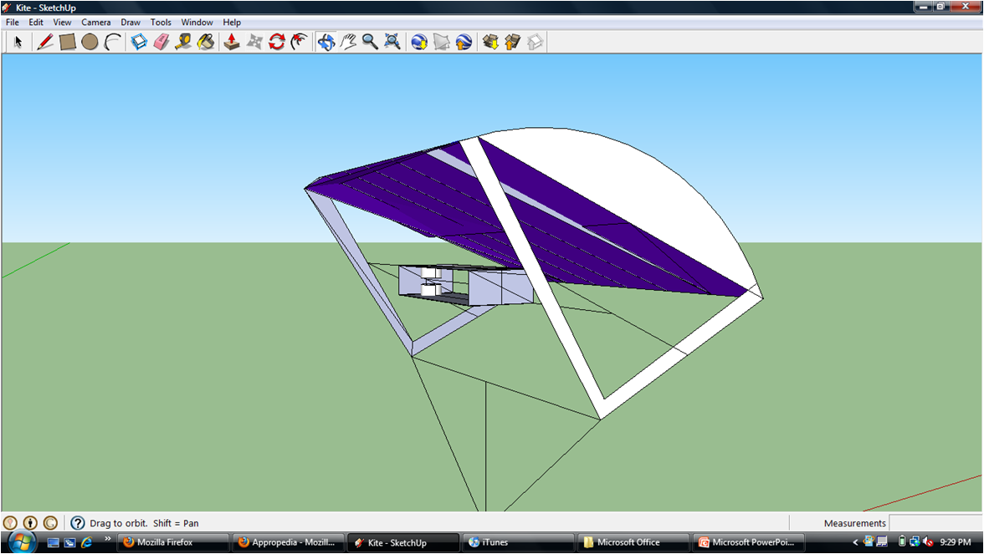Click the Measurements input box
Viewport: 984px width, 554px height.
click(935, 523)
